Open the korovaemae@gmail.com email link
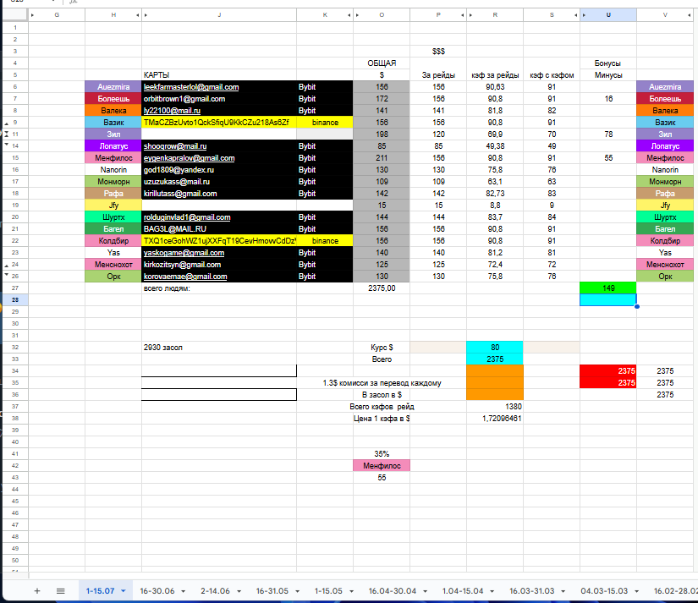The height and width of the screenshot is (603, 698). tap(185, 277)
